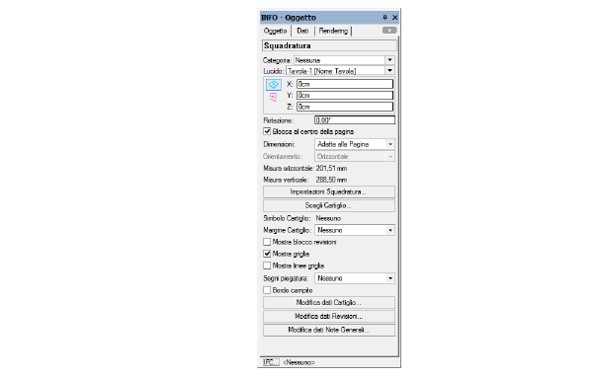Expand the Dimensioni dropdown
The image size is (600, 378).
point(354,144)
